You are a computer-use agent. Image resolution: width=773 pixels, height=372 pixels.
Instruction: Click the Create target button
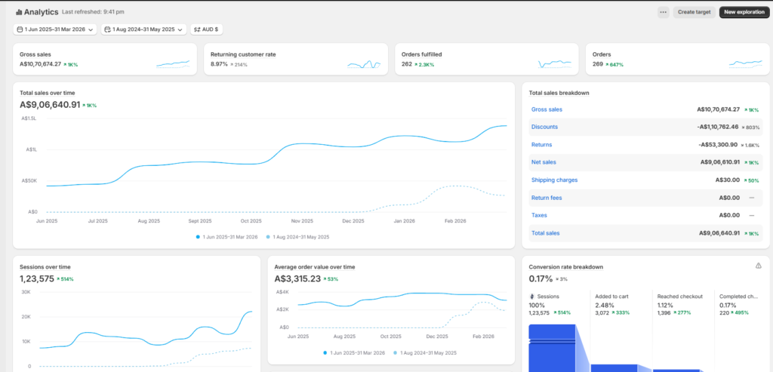(x=694, y=12)
